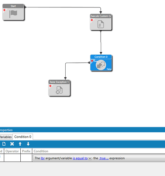Click the Execute Custom Code hash icon
The width and height of the screenshot is (165, 176).
[x=101, y=24]
